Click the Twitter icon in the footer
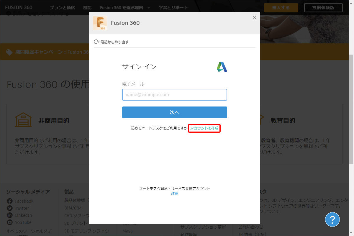The width and height of the screenshot is (354, 236). (x=10, y=208)
